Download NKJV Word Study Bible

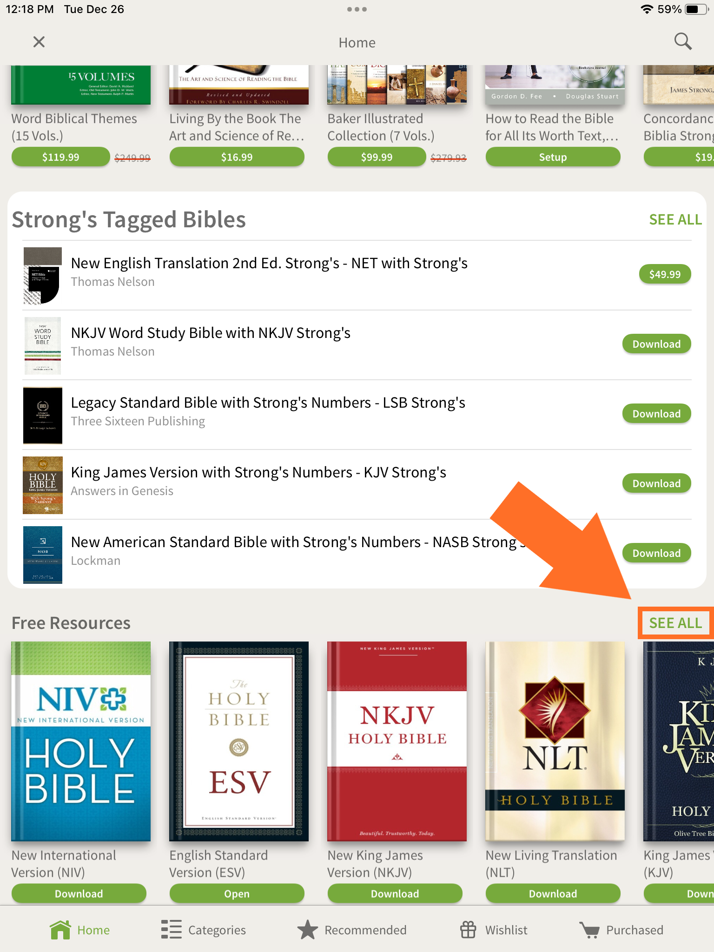pos(656,344)
